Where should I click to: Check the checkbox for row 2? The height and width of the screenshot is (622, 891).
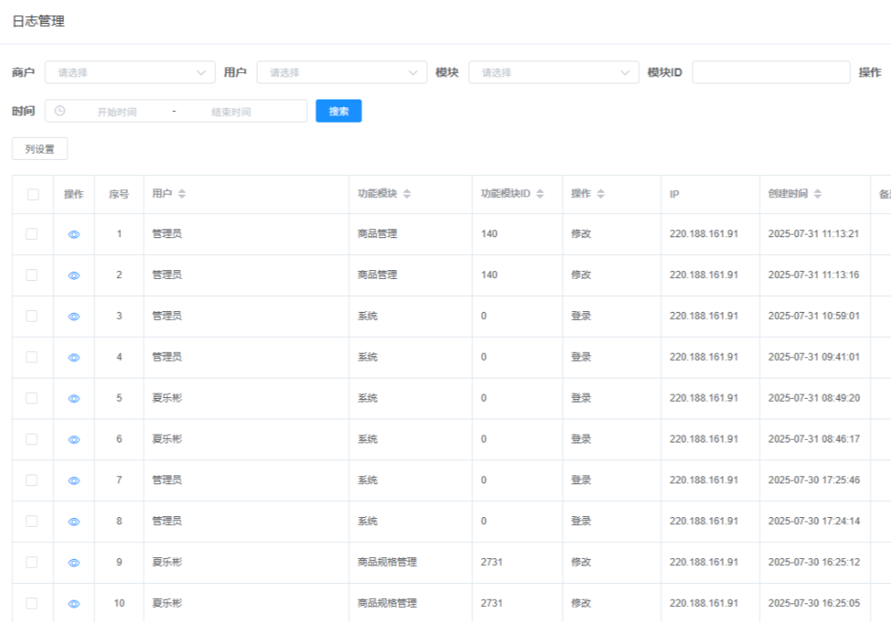[32, 275]
